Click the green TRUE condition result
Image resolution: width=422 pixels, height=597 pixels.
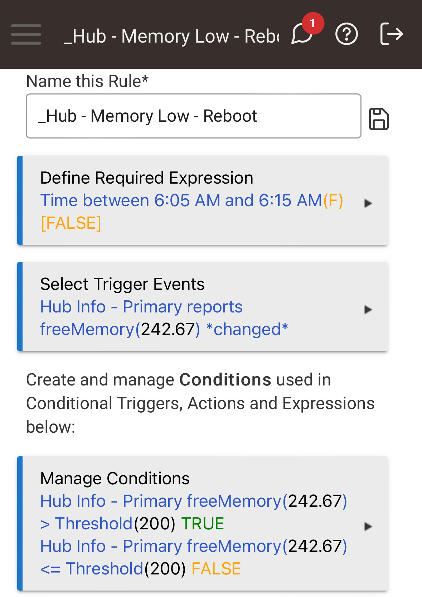pos(203,524)
